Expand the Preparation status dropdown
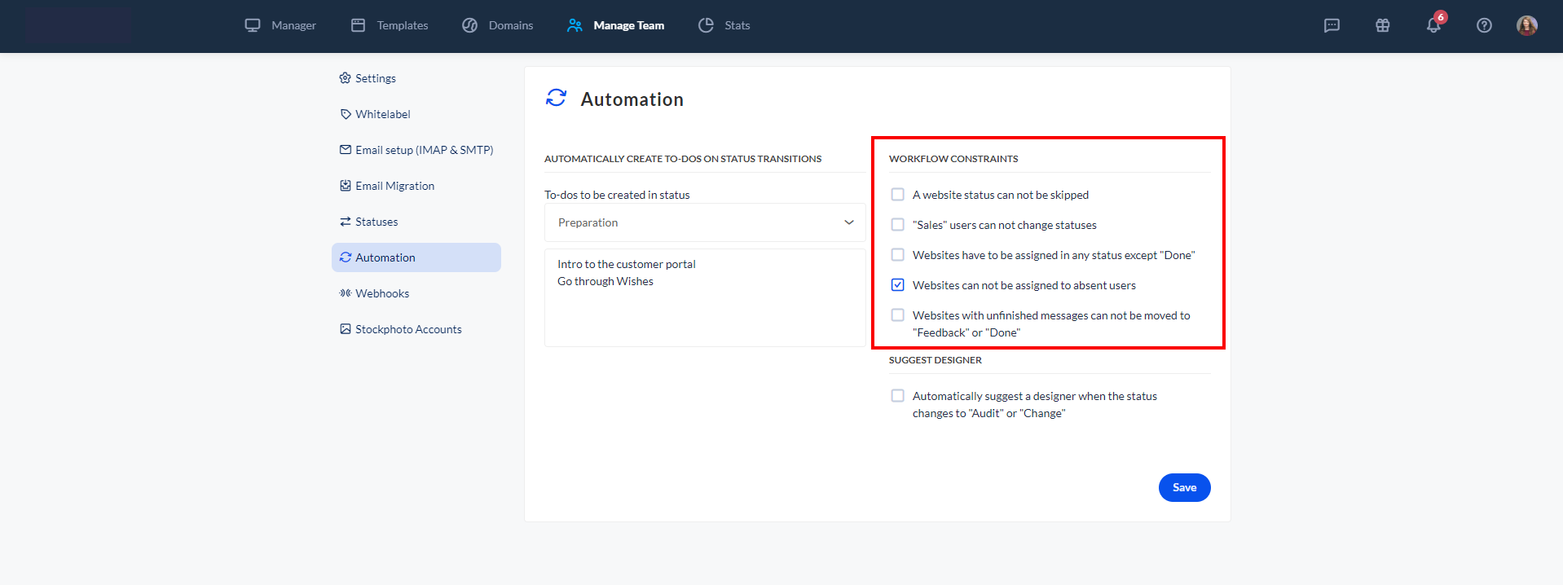 tap(704, 222)
